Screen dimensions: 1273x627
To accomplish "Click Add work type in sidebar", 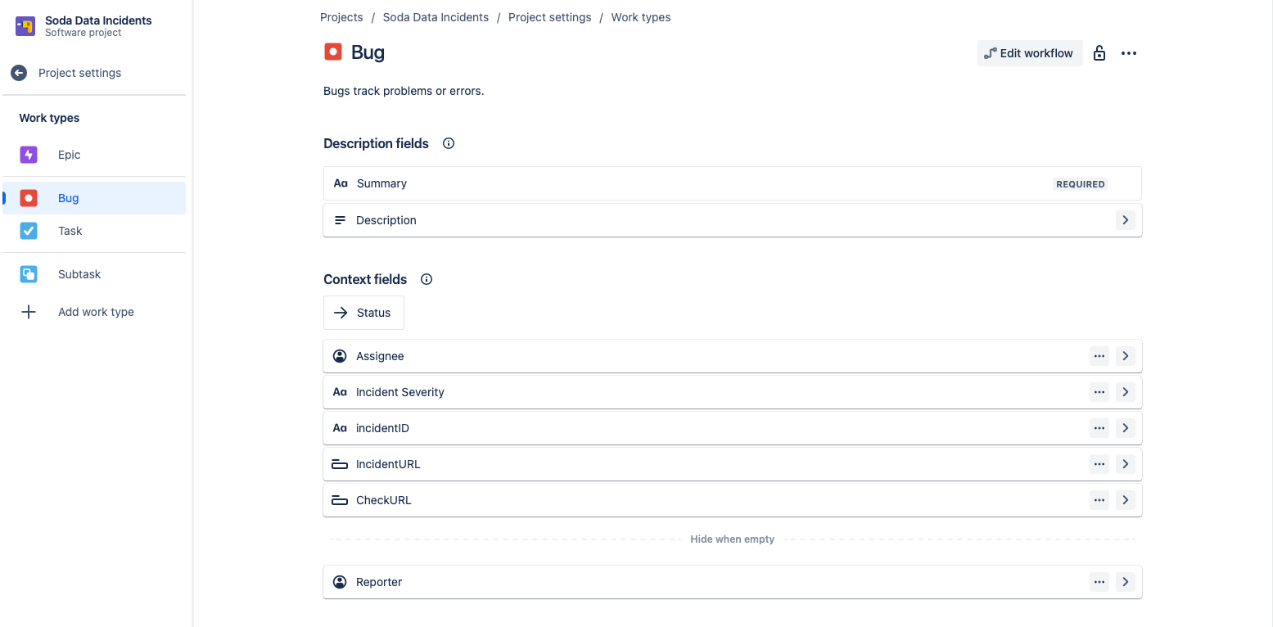I will pos(95,312).
